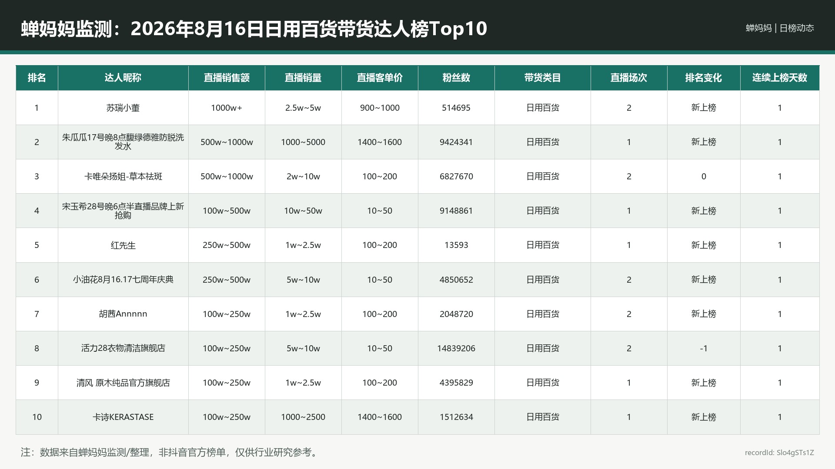
Task: Select the name 宋玉希28号晚6点半直播品牌上新抢购
Action: [x=123, y=211]
